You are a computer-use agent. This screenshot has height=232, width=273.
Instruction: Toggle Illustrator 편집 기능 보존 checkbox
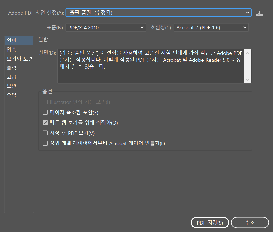[45, 102]
